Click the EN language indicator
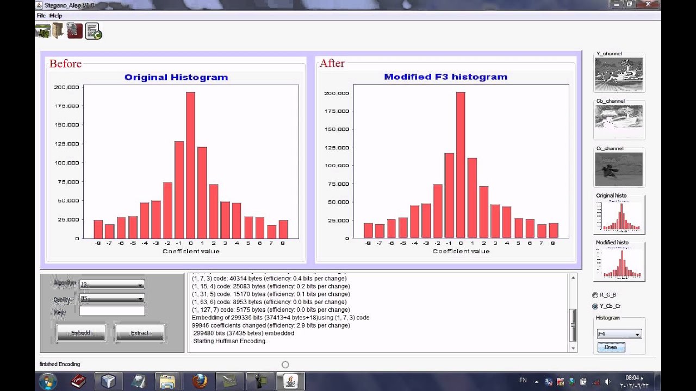696x391 pixels. pyautogui.click(x=523, y=381)
